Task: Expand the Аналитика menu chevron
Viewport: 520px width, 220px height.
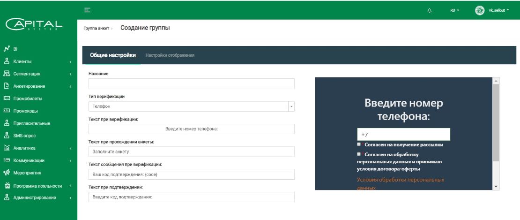Action: pyautogui.click(x=71, y=148)
